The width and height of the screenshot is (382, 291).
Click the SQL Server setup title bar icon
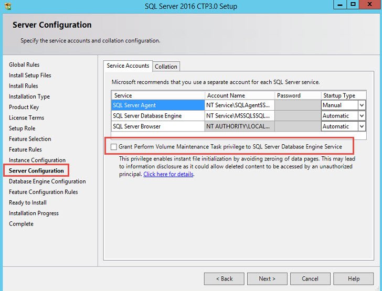pyautogui.click(x=8, y=6)
